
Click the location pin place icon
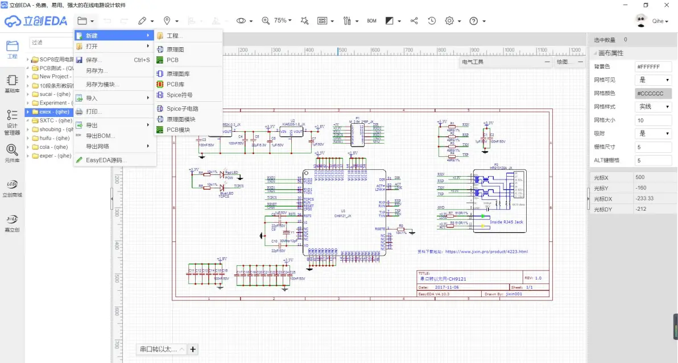pyautogui.click(x=167, y=20)
